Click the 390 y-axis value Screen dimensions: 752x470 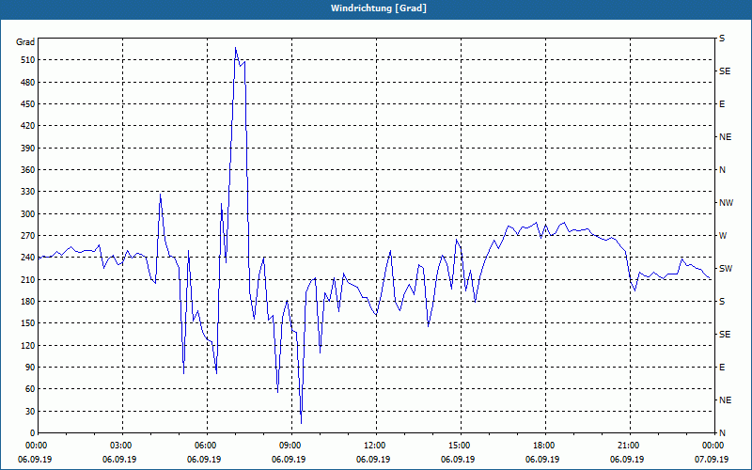pos(28,148)
